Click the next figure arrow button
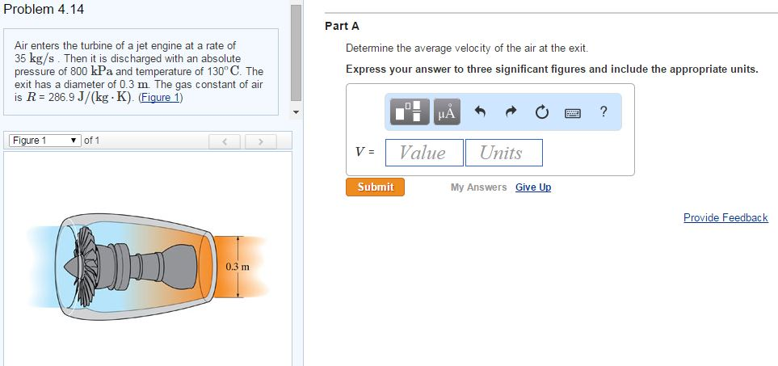Image resolution: width=778 pixels, height=366 pixels. (260, 142)
